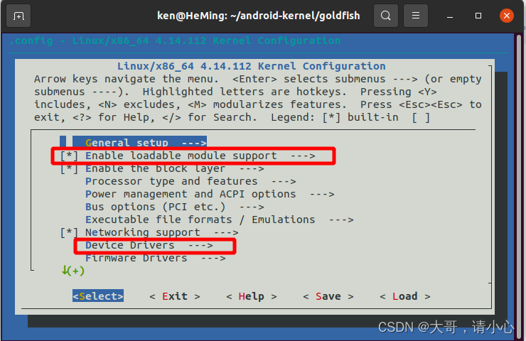Click the Select button
526x341 pixels.
98,296
